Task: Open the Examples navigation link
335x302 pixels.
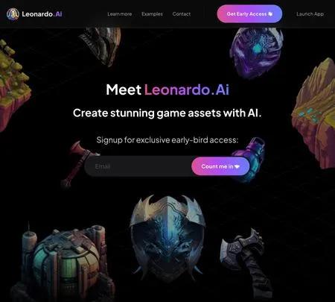Action: pyautogui.click(x=152, y=14)
